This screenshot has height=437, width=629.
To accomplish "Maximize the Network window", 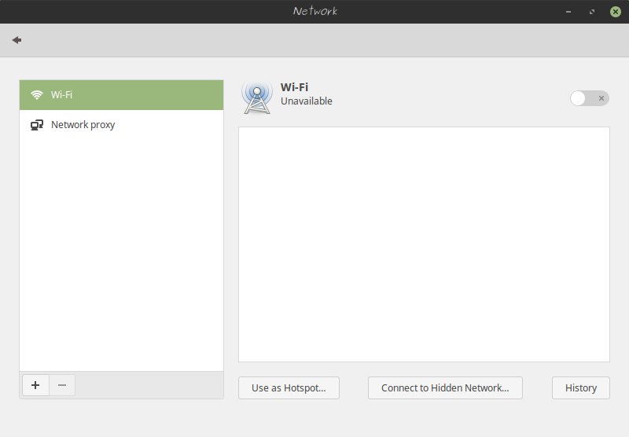I will 592,12.
